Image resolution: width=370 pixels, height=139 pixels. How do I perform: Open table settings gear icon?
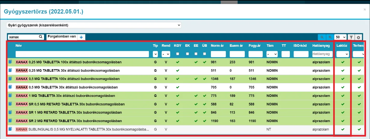click(x=359, y=37)
